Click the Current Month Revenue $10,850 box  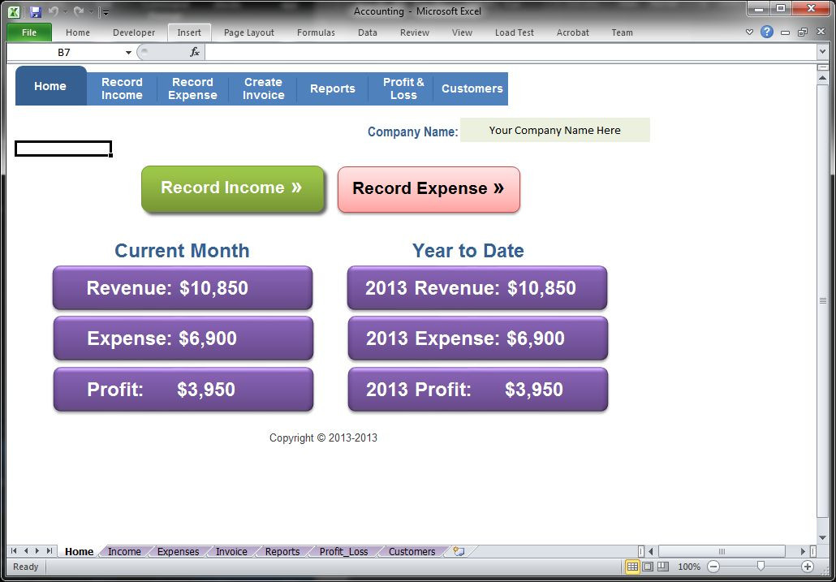click(x=183, y=288)
